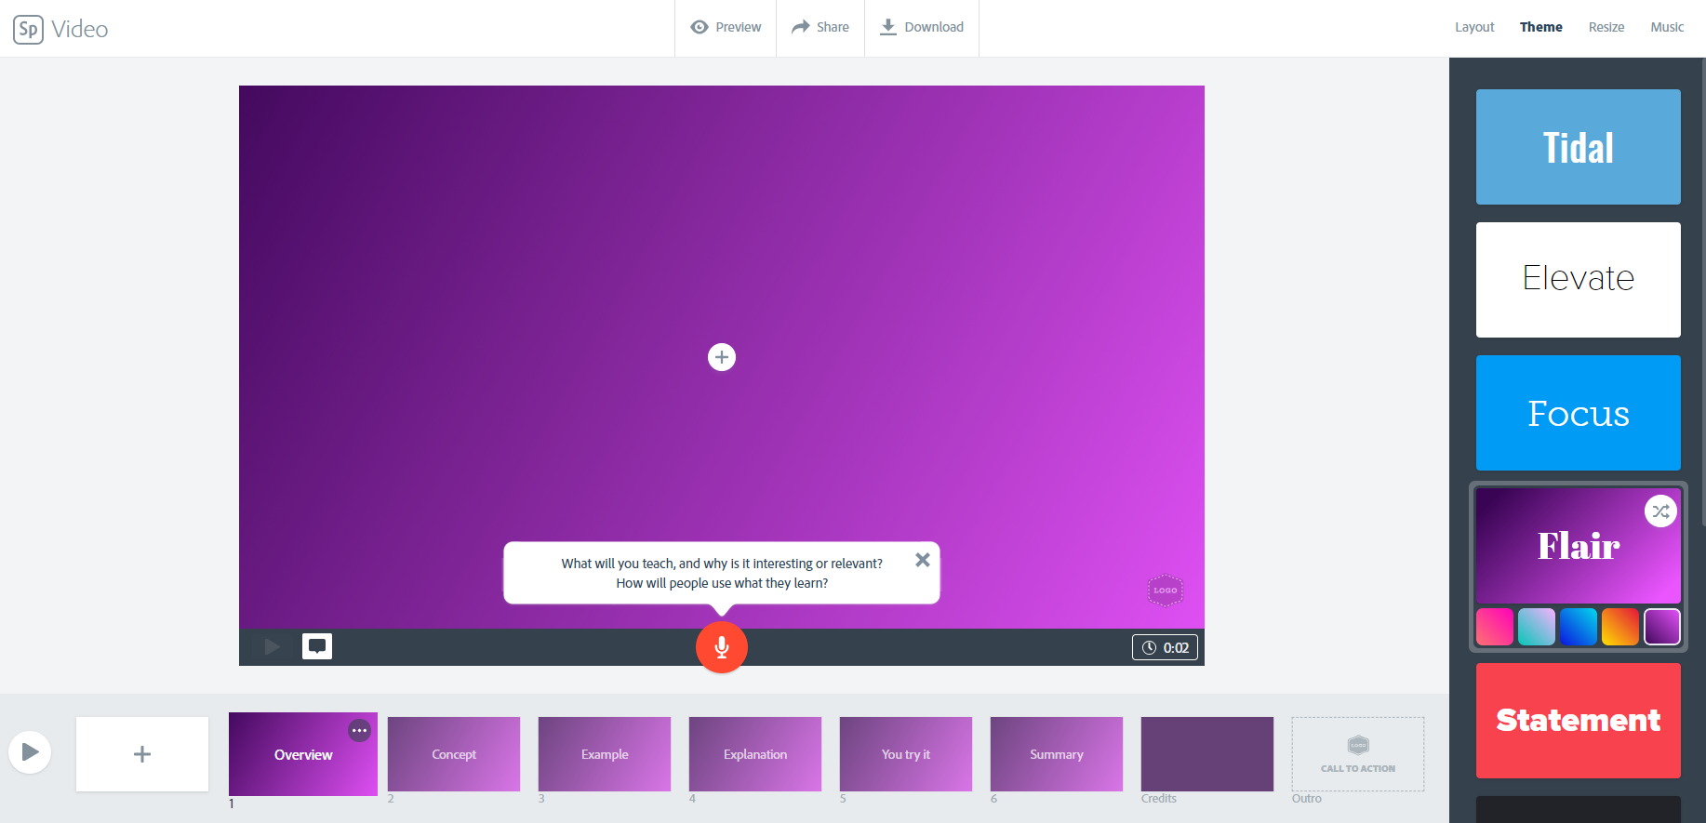Click the speaker notes prompt text
The width and height of the screenshot is (1706, 823).
coord(722,573)
